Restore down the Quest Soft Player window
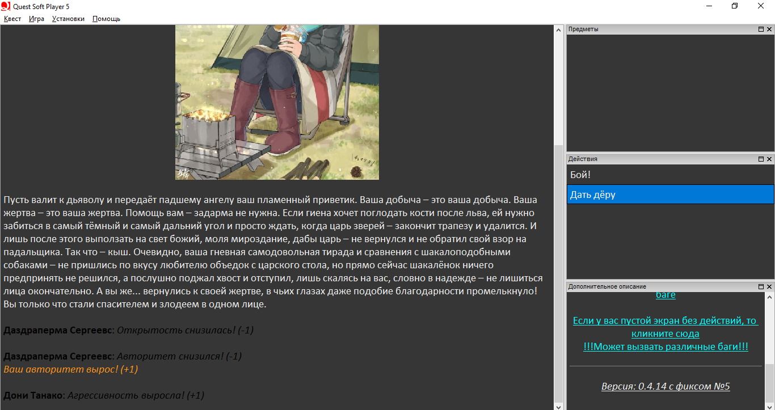Image resolution: width=775 pixels, height=410 pixels. 735,6
